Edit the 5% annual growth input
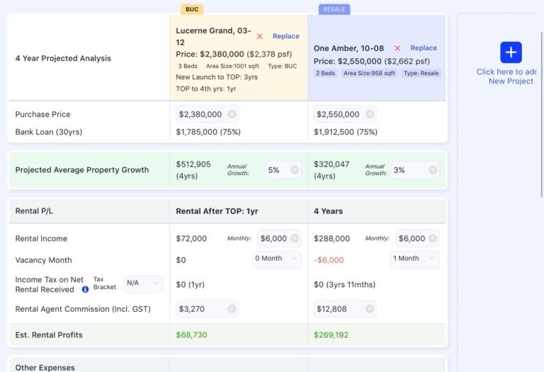The image size is (544, 372). [283, 170]
